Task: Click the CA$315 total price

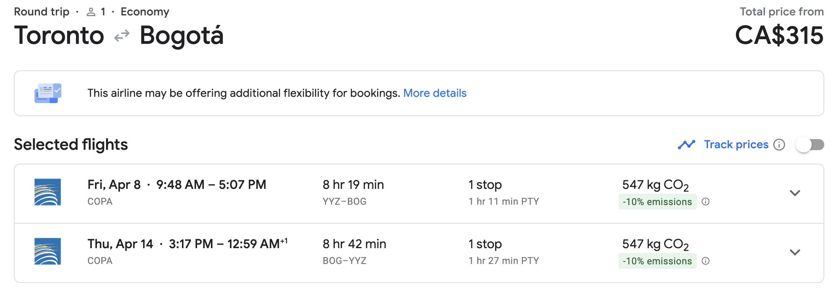Action: pyautogui.click(x=779, y=36)
